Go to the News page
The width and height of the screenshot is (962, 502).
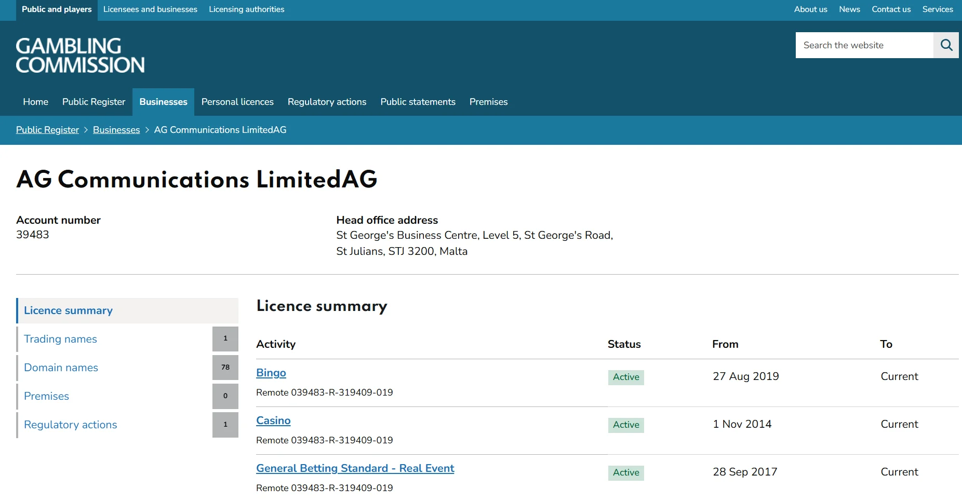tap(849, 9)
